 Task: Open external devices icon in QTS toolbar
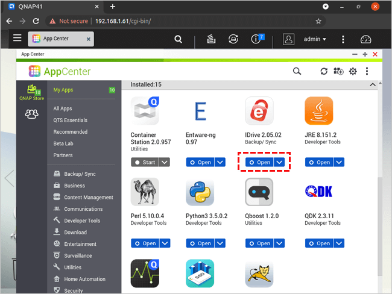point(233,39)
